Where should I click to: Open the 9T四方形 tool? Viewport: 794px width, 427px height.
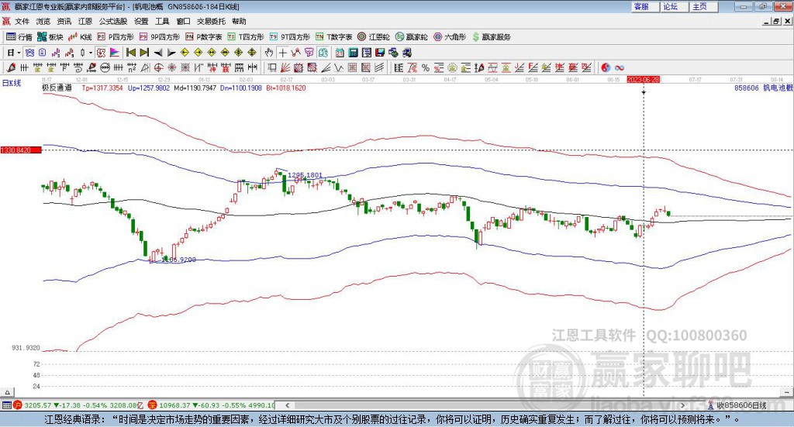coord(290,37)
